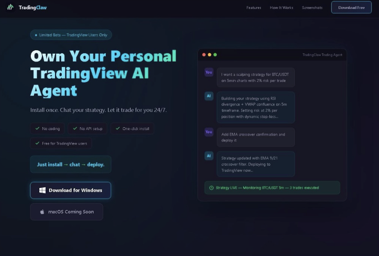Image resolution: width=379 pixels, height=256 pixels.
Task: Click the first AI avatar badge
Action: click(209, 96)
